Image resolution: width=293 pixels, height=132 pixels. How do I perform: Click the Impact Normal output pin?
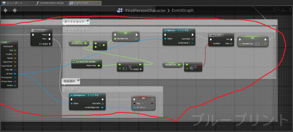pyautogui.click(x=15, y=66)
